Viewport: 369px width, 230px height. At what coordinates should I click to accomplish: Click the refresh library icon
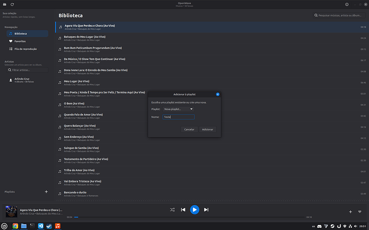(x=12, y=4)
